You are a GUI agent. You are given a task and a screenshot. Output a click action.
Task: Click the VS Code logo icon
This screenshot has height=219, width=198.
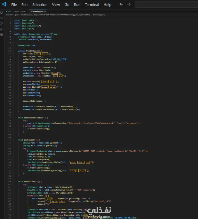[4, 4]
